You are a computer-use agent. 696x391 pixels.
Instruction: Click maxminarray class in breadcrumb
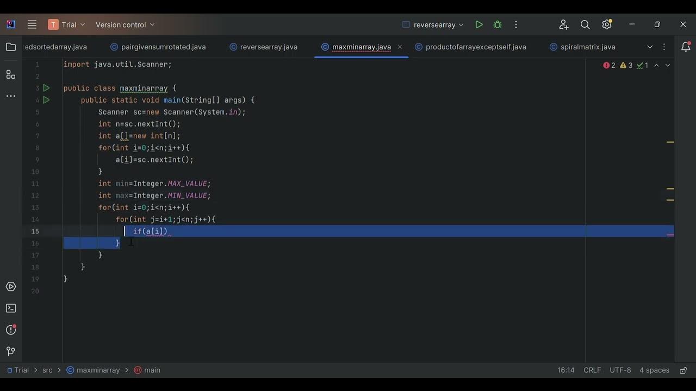[93, 370]
